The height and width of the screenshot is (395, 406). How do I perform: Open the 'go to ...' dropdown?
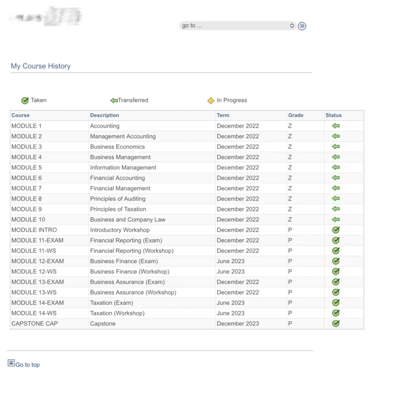(238, 26)
